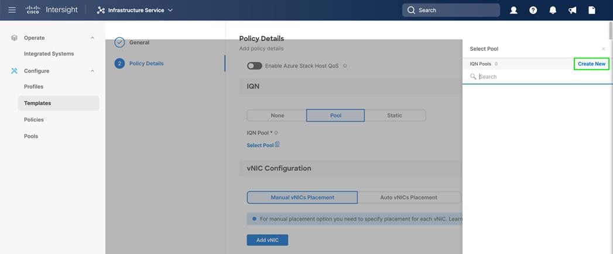
Task: Click Create New in IQN Pools
Action: point(591,64)
